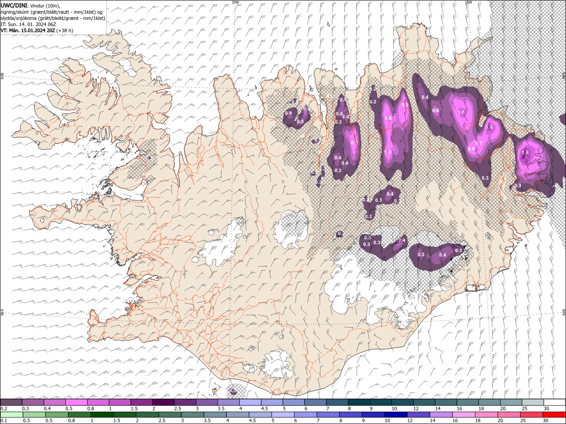
Task: Pick the upper-row 0.3 purple-mauve swatch
Action: (x=33, y=402)
